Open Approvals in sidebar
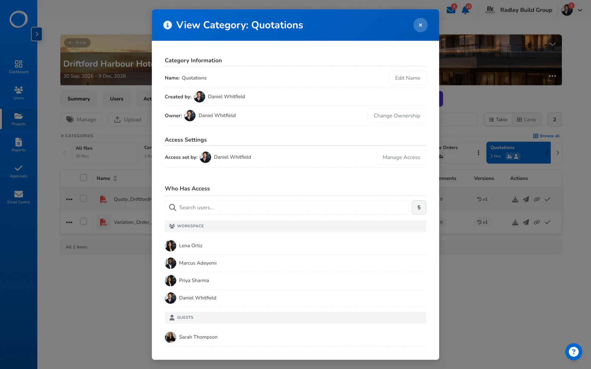The height and width of the screenshot is (369, 591). 18,171
